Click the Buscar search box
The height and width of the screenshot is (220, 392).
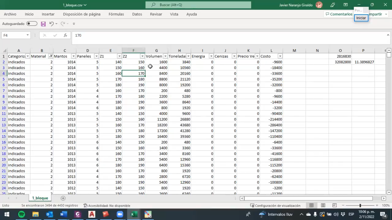(x=198, y=5)
